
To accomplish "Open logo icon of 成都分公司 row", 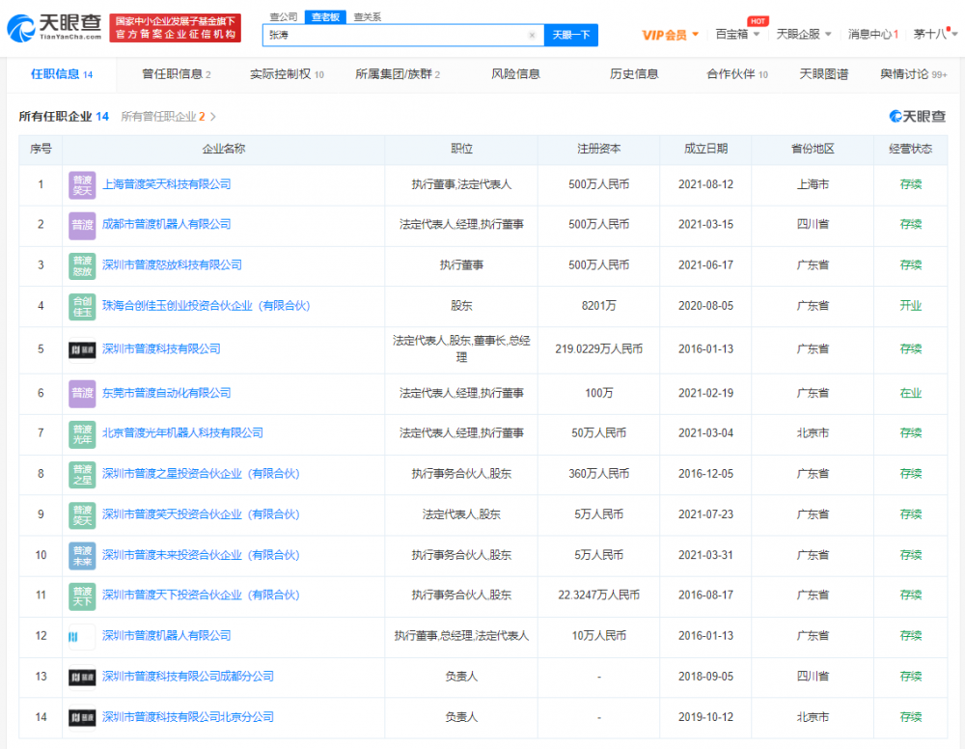I will (x=82, y=677).
